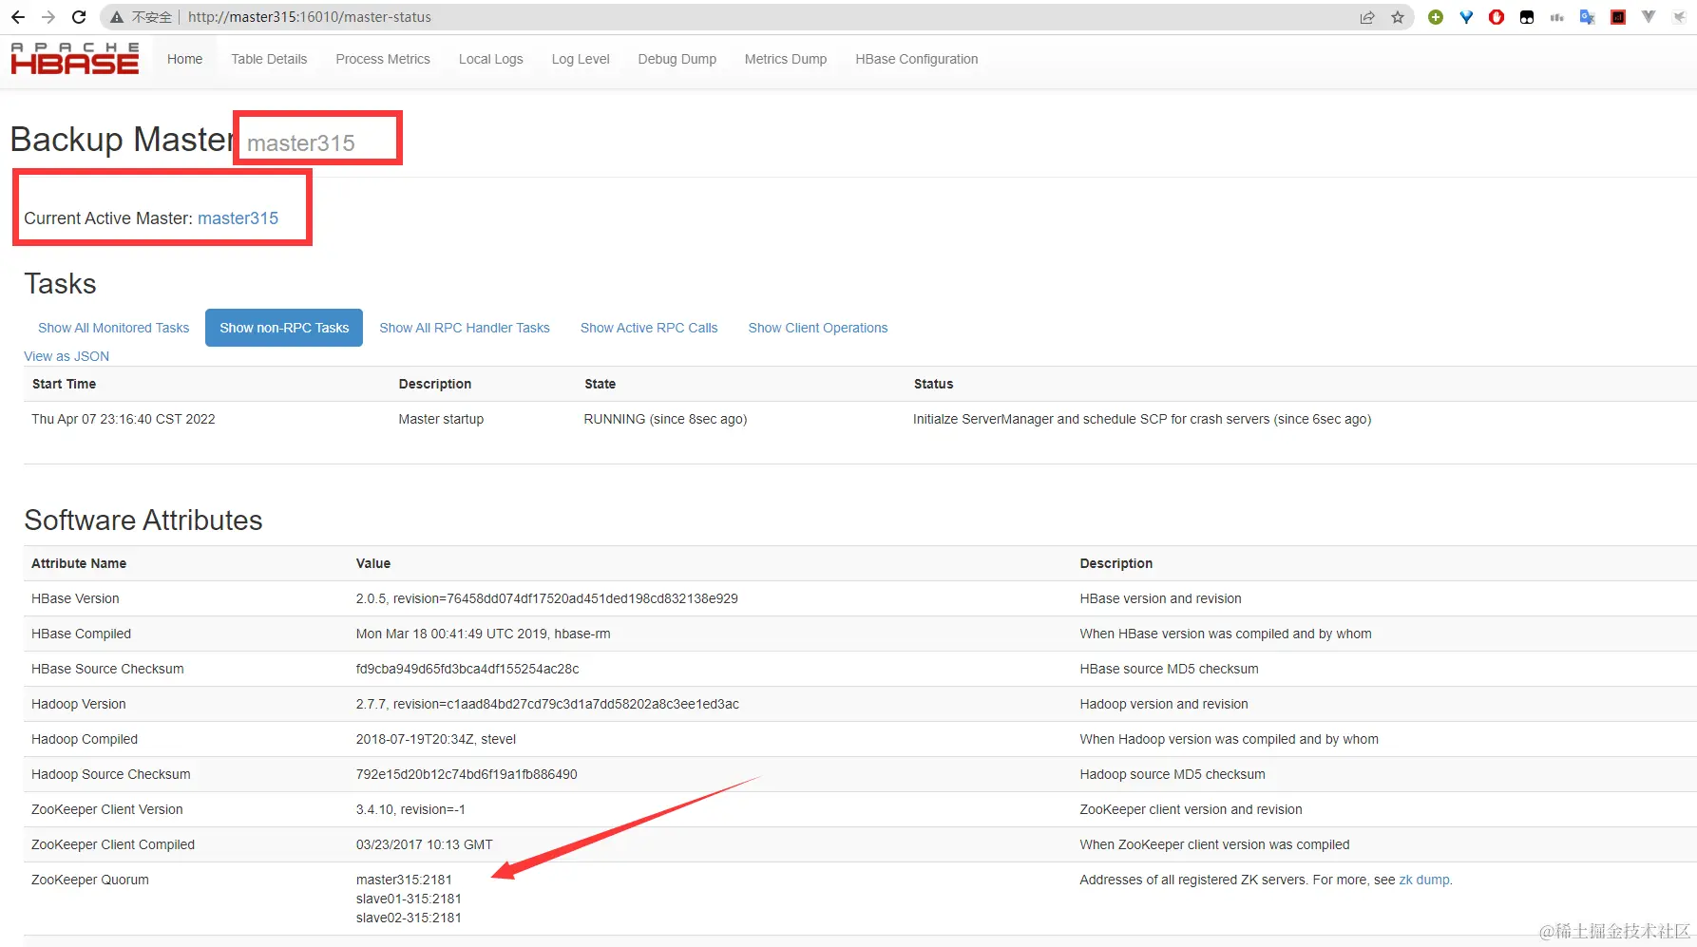Click the Apache HBase logo
Viewport: 1697px width, 947px height.
pos(75,59)
